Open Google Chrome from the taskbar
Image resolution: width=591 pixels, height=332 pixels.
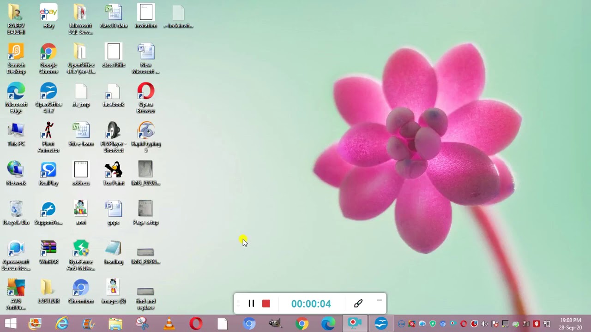[302, 324]
